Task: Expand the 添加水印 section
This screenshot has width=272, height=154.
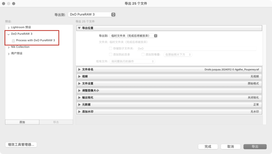Action: (x=79, y=112)
